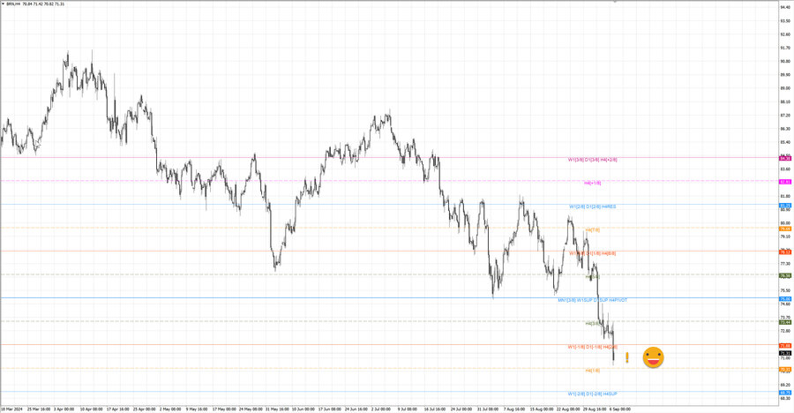
Task: Click the 69.20 price scale value
Action: (x=785, y=385)
